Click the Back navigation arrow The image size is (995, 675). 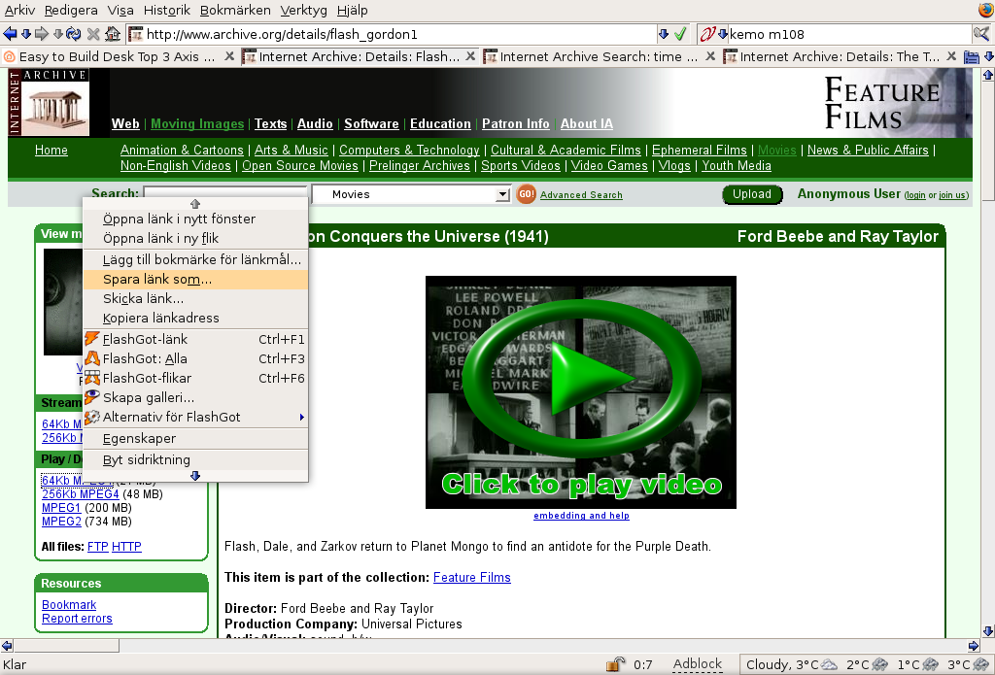click(10, 34)
